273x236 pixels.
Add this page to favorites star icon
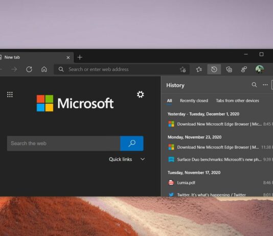coord(183,69)
